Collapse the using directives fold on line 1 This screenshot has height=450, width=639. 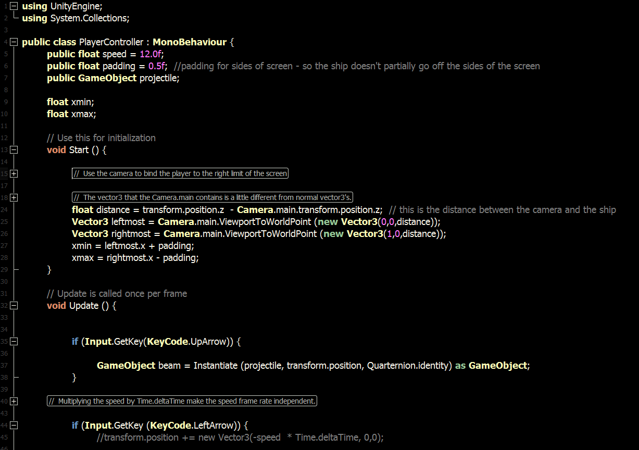click(14, 7)
